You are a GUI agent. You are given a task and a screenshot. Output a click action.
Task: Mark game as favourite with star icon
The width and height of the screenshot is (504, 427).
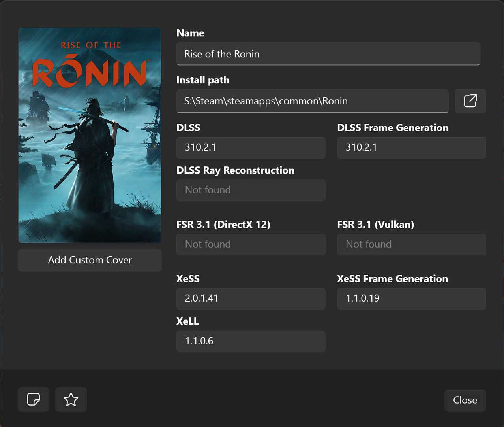point(71,399)
